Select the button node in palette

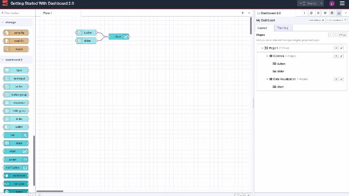tap(16, 86)
